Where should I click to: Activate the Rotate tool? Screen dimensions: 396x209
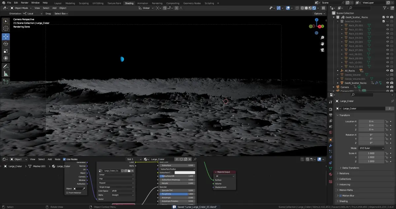click(6, 44)
